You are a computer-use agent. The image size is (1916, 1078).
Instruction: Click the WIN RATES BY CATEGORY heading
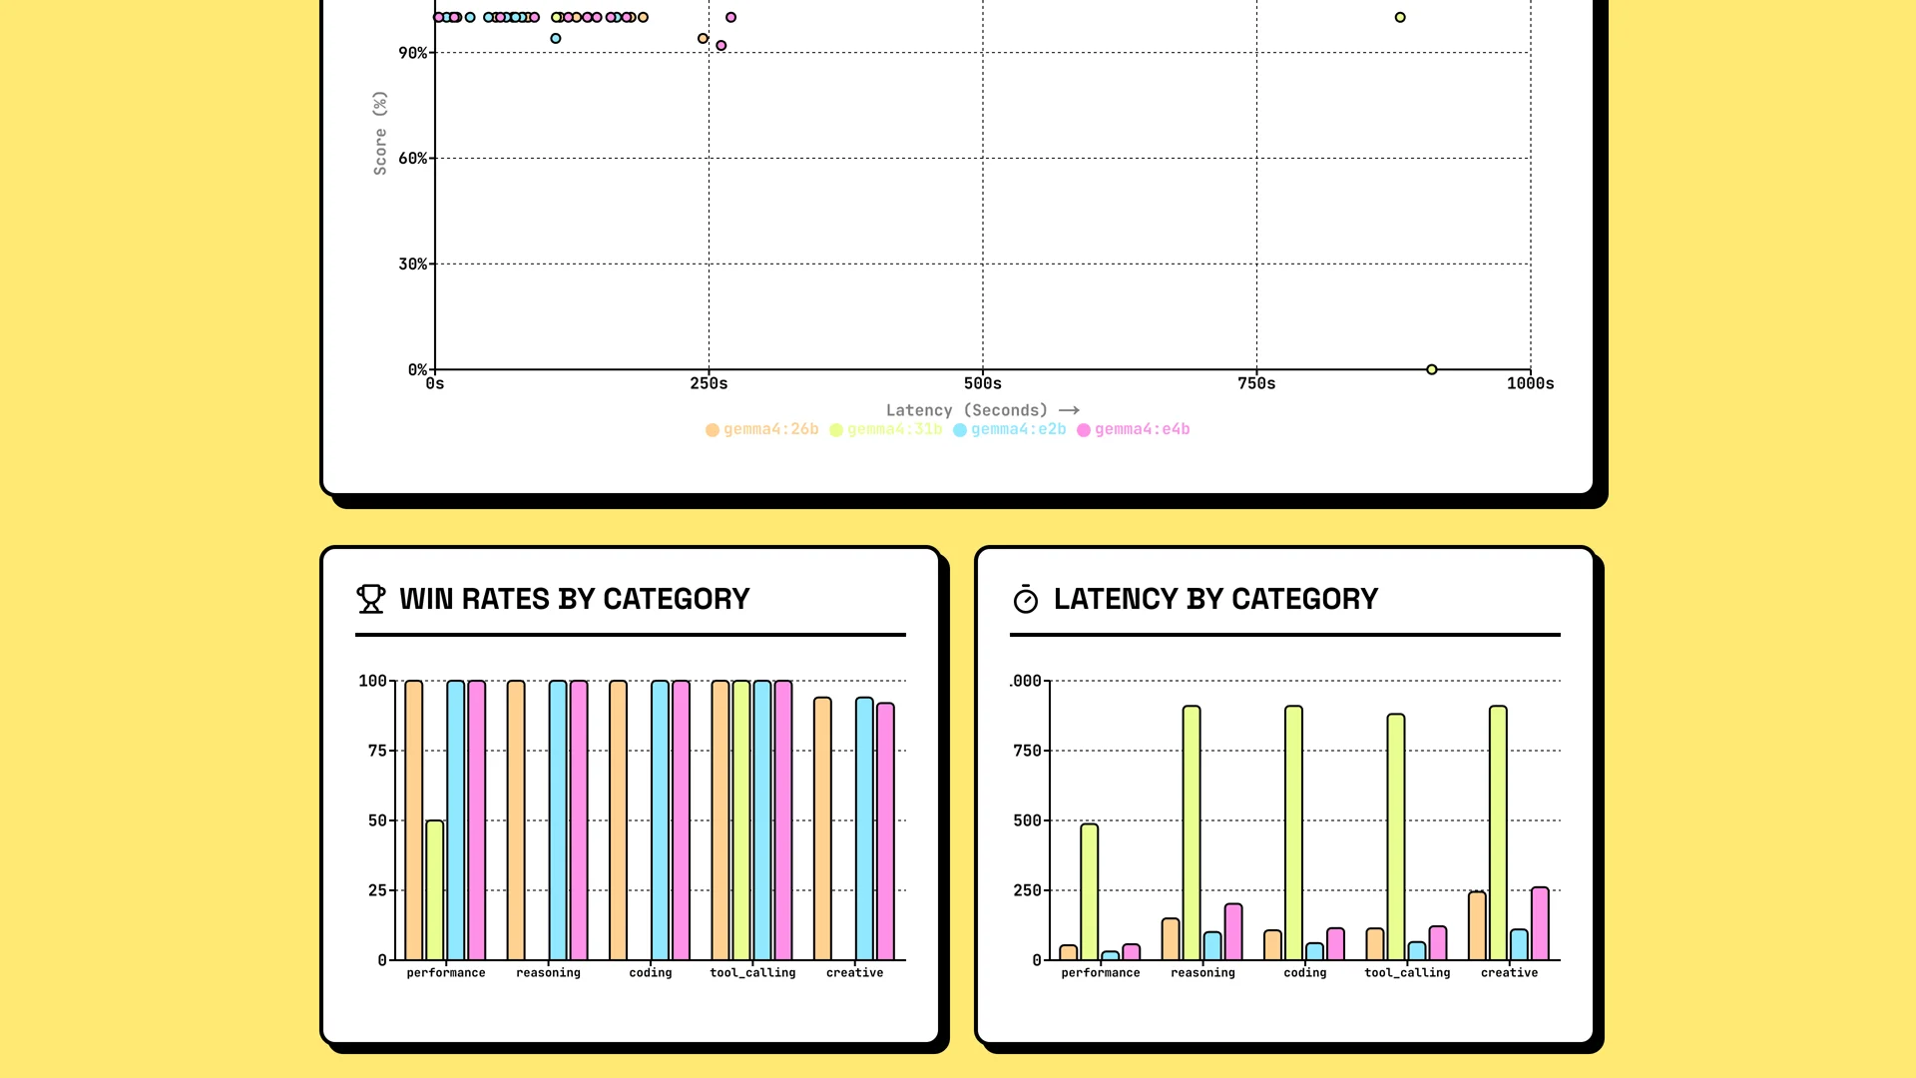(x=575, y=599)
